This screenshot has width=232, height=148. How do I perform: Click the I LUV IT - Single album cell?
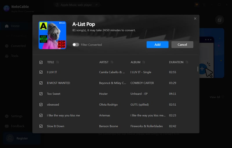(141, 72)
